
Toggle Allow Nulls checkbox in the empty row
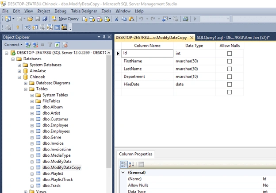click(x=230, y=92)
